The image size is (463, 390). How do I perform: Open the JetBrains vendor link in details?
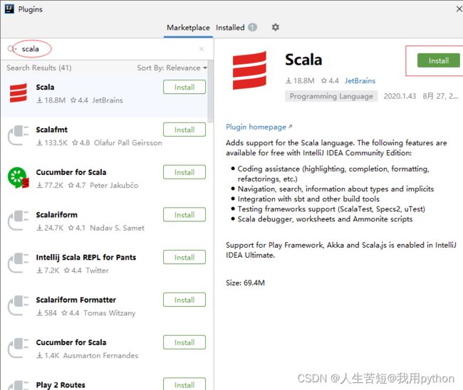point(360,80)
